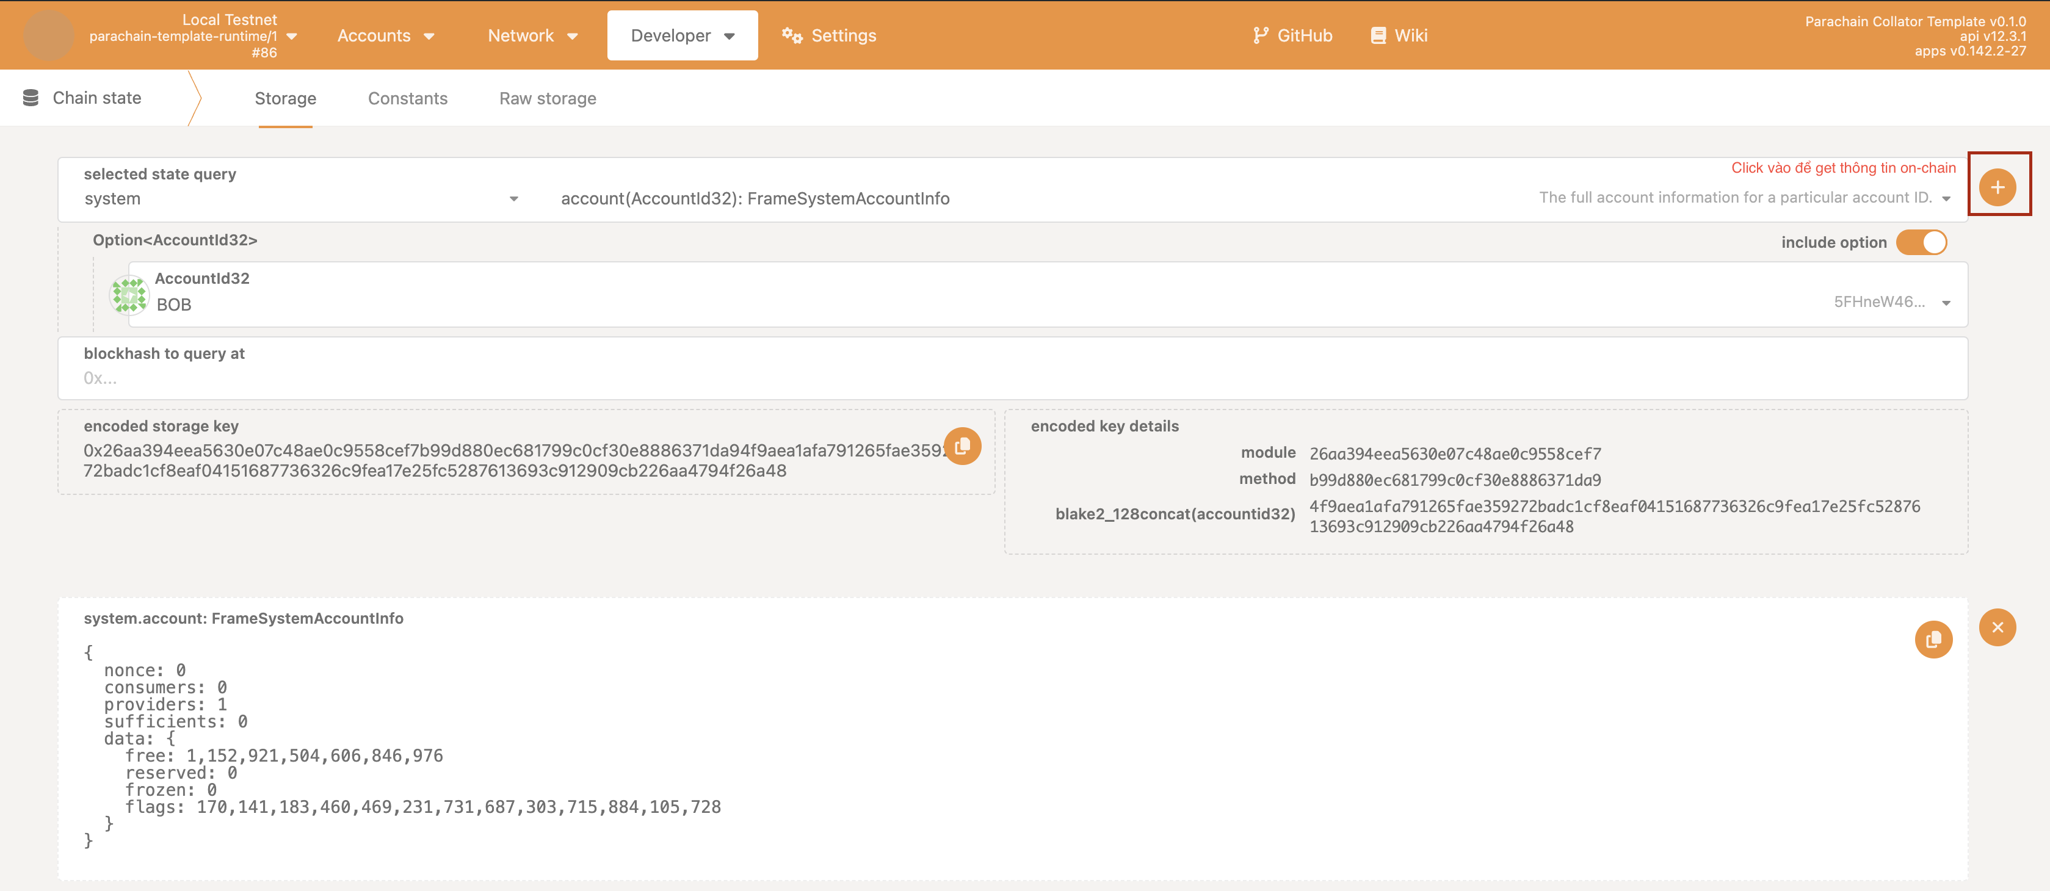Click the method hash b99d880e value
The image size is (2050, 891).
[1455, 480]
